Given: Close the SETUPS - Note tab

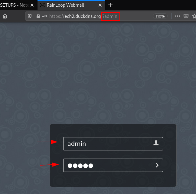Looking at the screenshot, I should pos(32,5).
